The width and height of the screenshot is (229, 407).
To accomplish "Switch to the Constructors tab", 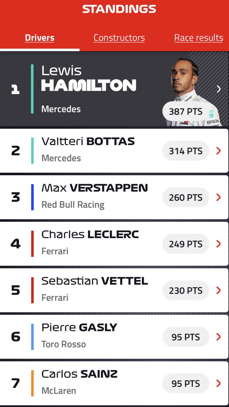I will pyautogui.click(x=119, y=38).
